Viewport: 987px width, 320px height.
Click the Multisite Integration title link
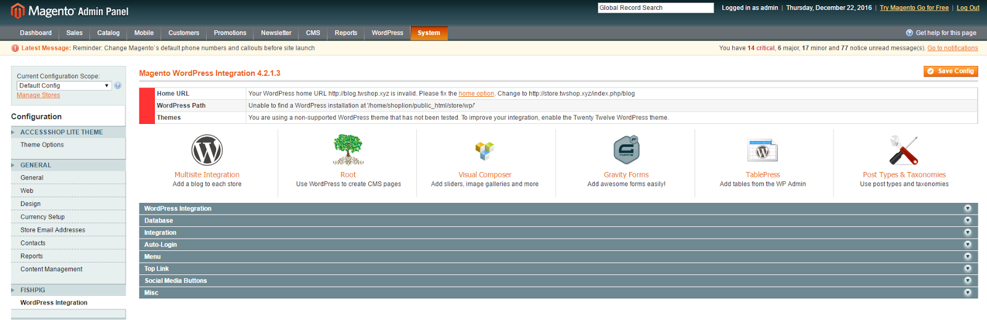pyautogui.click(x=207, y=175)
